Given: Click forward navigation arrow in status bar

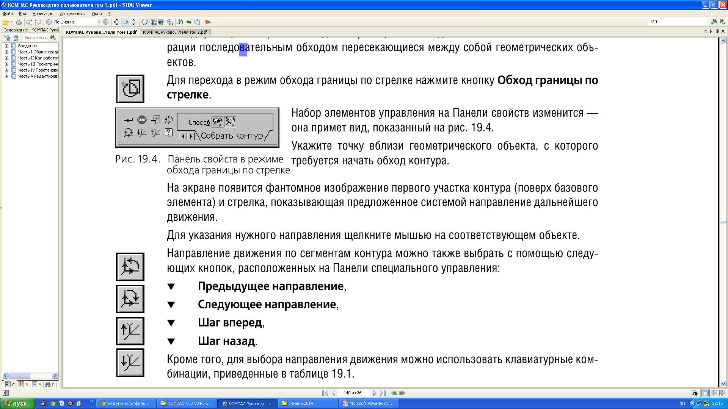Looking at the screenshot, I should [402, 393].
